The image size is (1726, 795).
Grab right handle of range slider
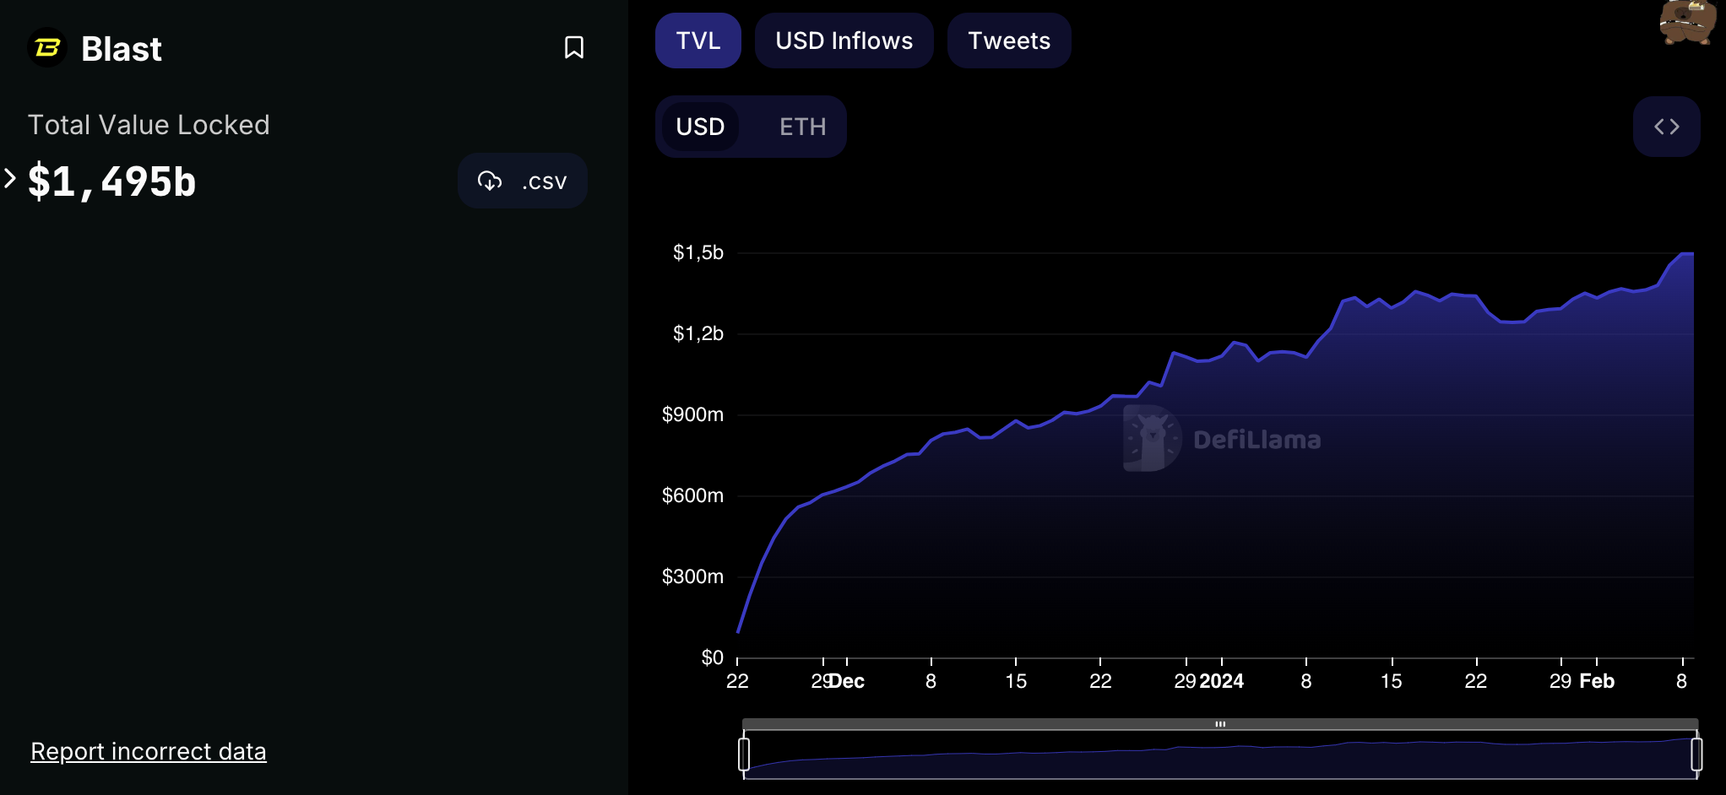click(x=1696, y=754)
